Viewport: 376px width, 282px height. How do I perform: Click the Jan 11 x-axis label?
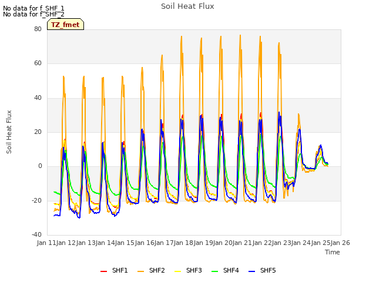(x=46, y=243)
